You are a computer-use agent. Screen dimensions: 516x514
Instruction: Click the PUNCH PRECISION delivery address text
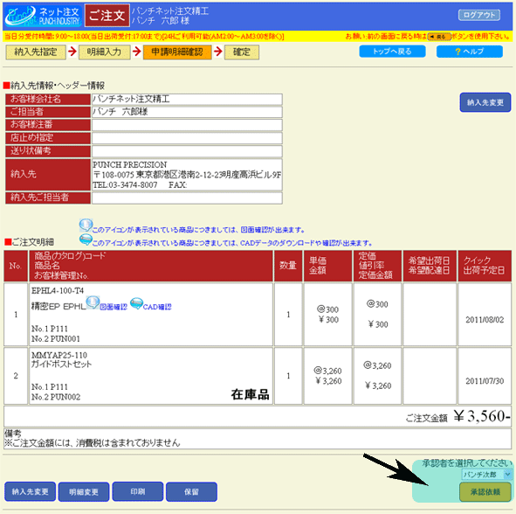187,175
